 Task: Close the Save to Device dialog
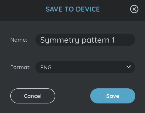134,9
